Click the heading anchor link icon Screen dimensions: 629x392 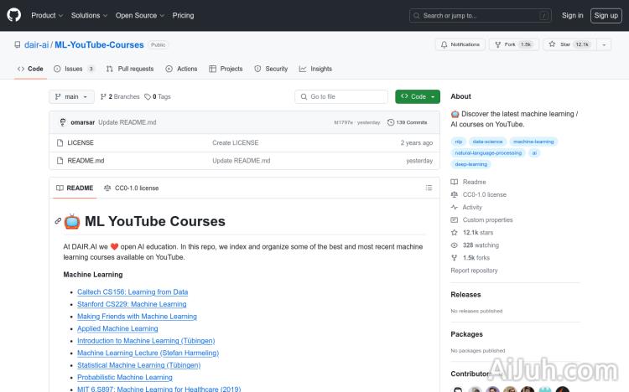point(58,221)
